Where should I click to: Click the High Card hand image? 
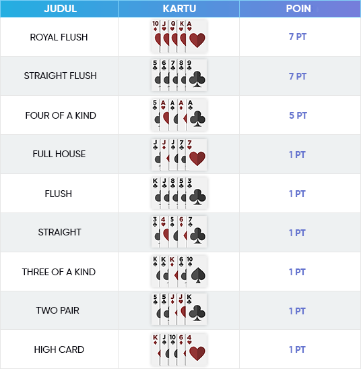coord(179,349)
